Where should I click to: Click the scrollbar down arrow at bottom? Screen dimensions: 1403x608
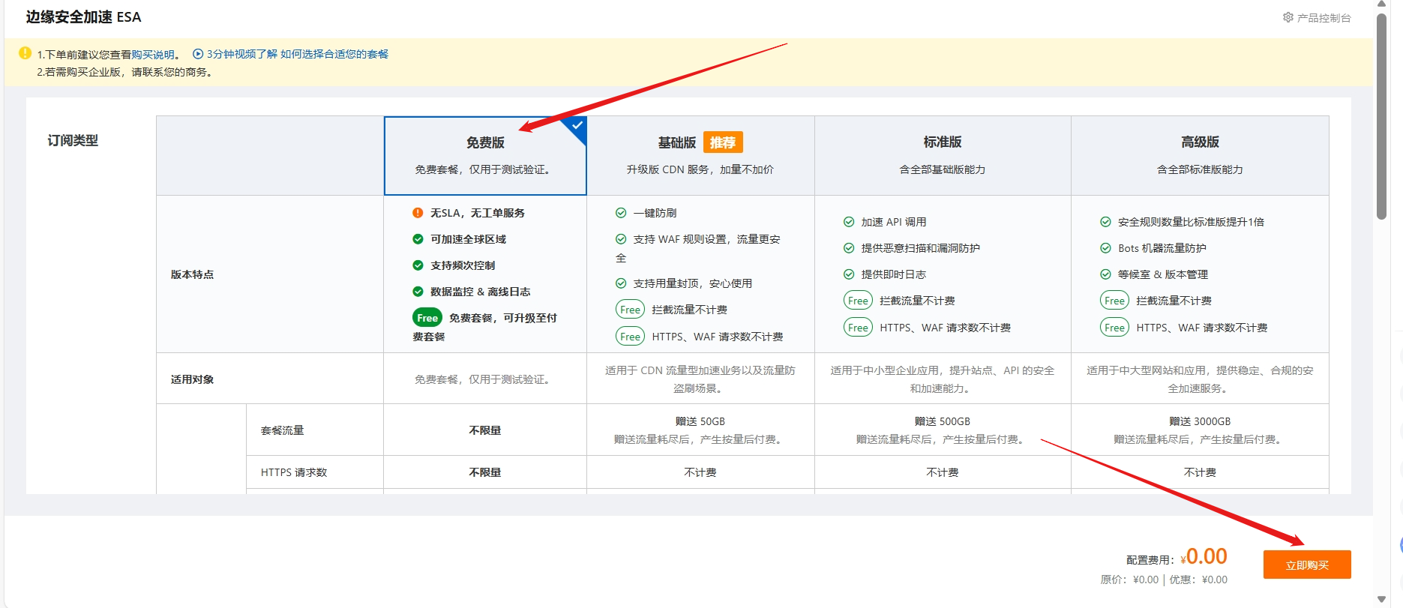coord(1381,600)
